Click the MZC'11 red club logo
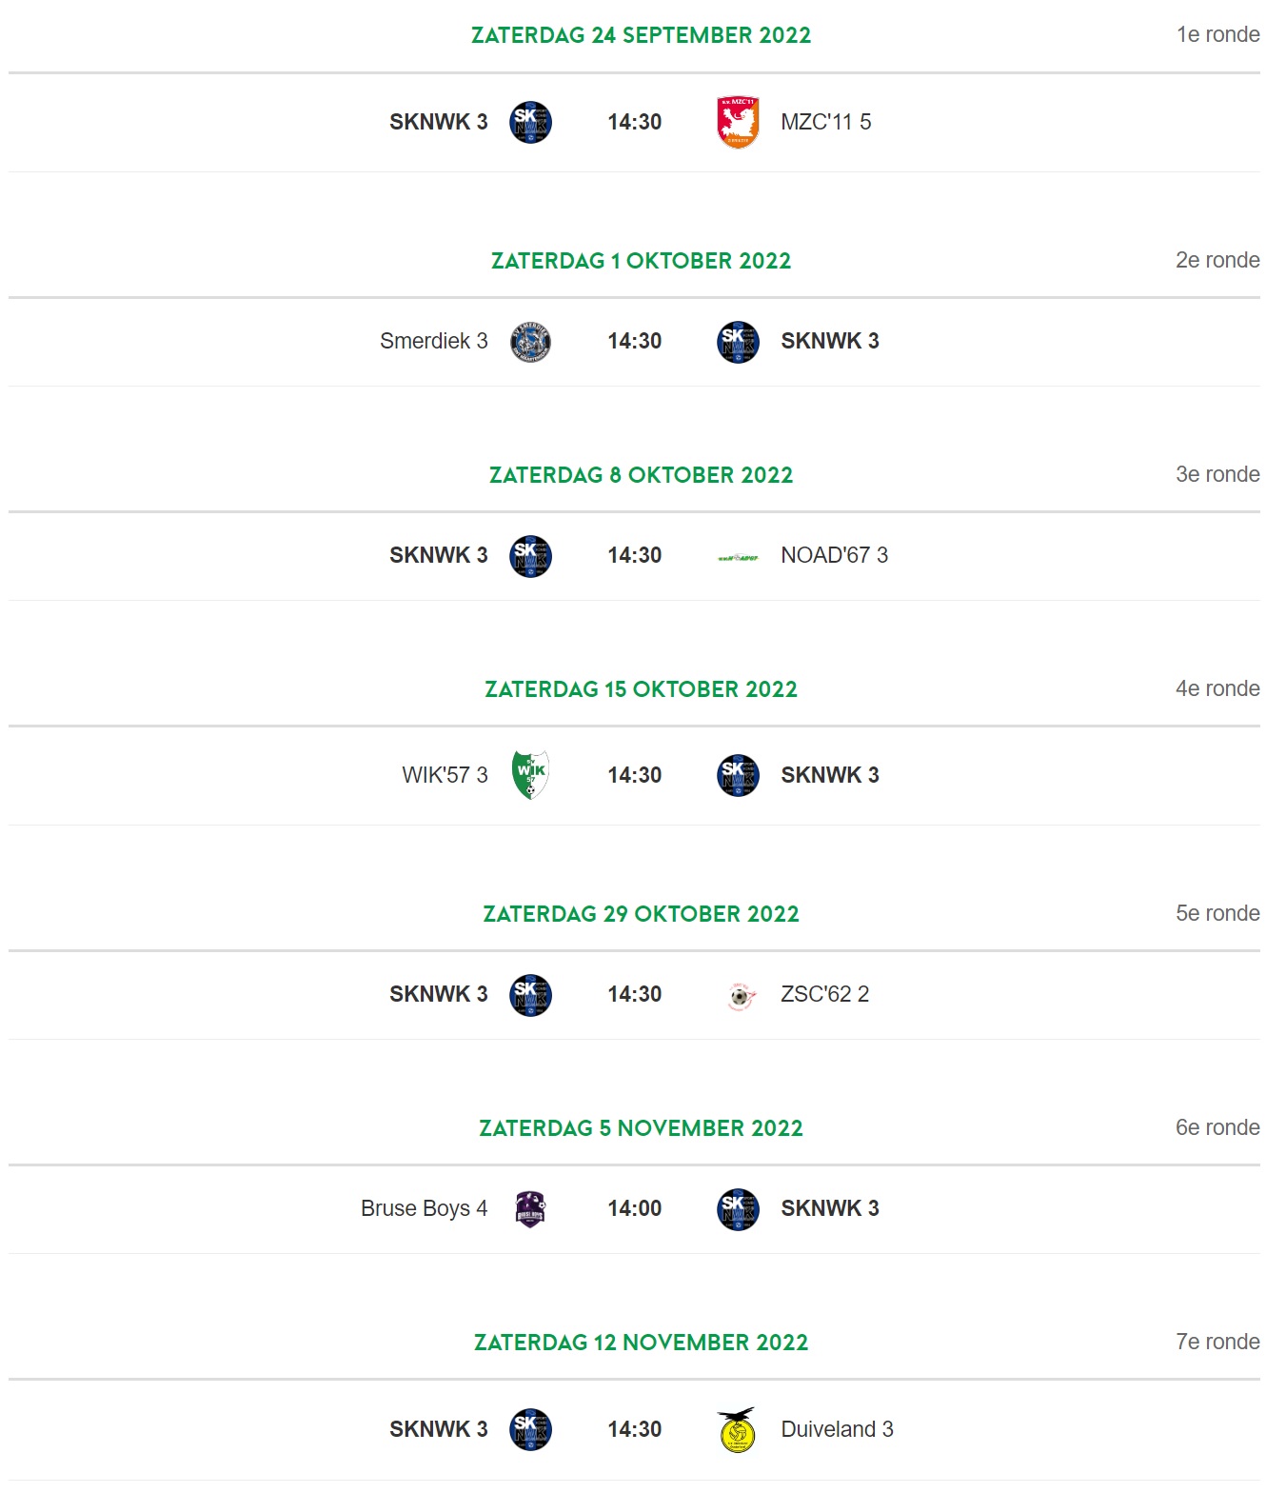Image resolution: width=1286 pixels, height=1493 pixels. (738, 122)
